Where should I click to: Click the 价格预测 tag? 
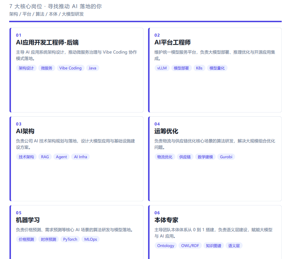click(26, 239)
